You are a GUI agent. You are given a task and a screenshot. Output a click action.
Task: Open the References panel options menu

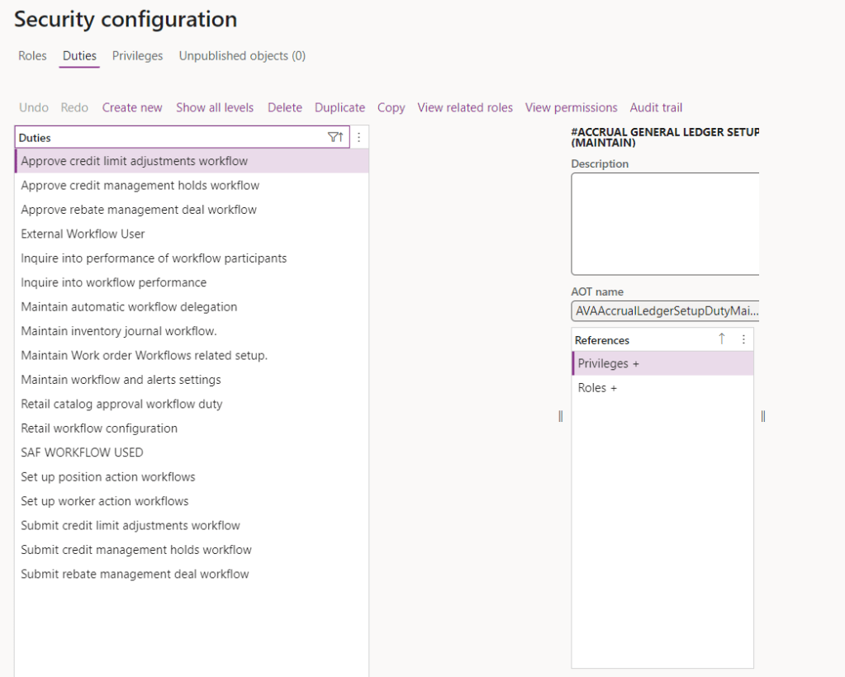coord(743,339)
